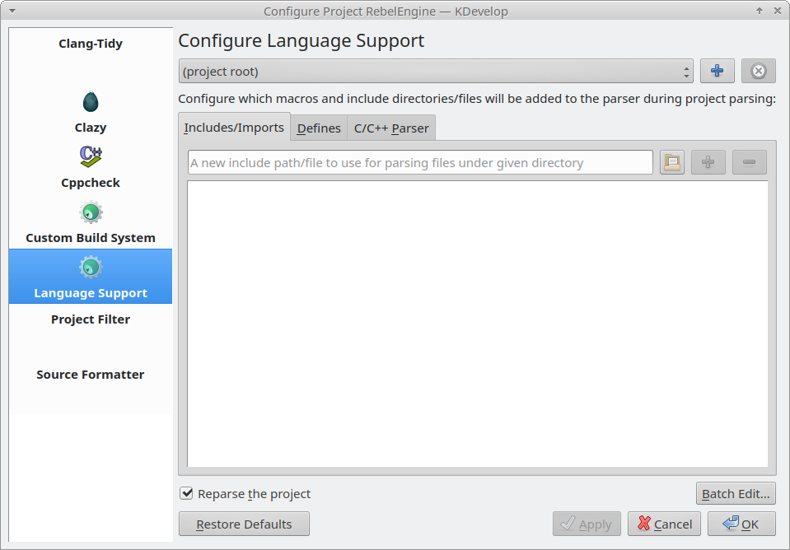Open the (project root) path dropdown
Image resolution: width=790 pixels, height=550 pixels.
[436, 71]
